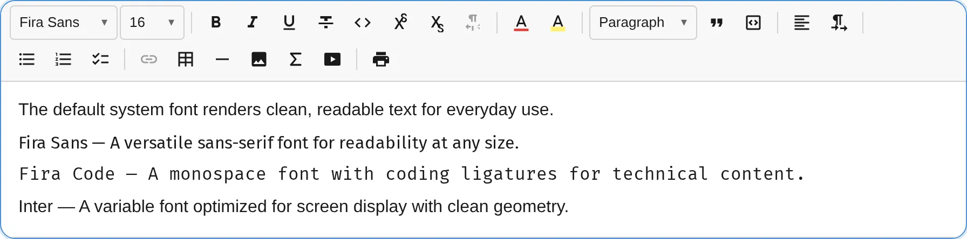Image resolution: width=967 pixels, height=239 pixels.
Task: Insert a block quote
Action: point(717,23)
